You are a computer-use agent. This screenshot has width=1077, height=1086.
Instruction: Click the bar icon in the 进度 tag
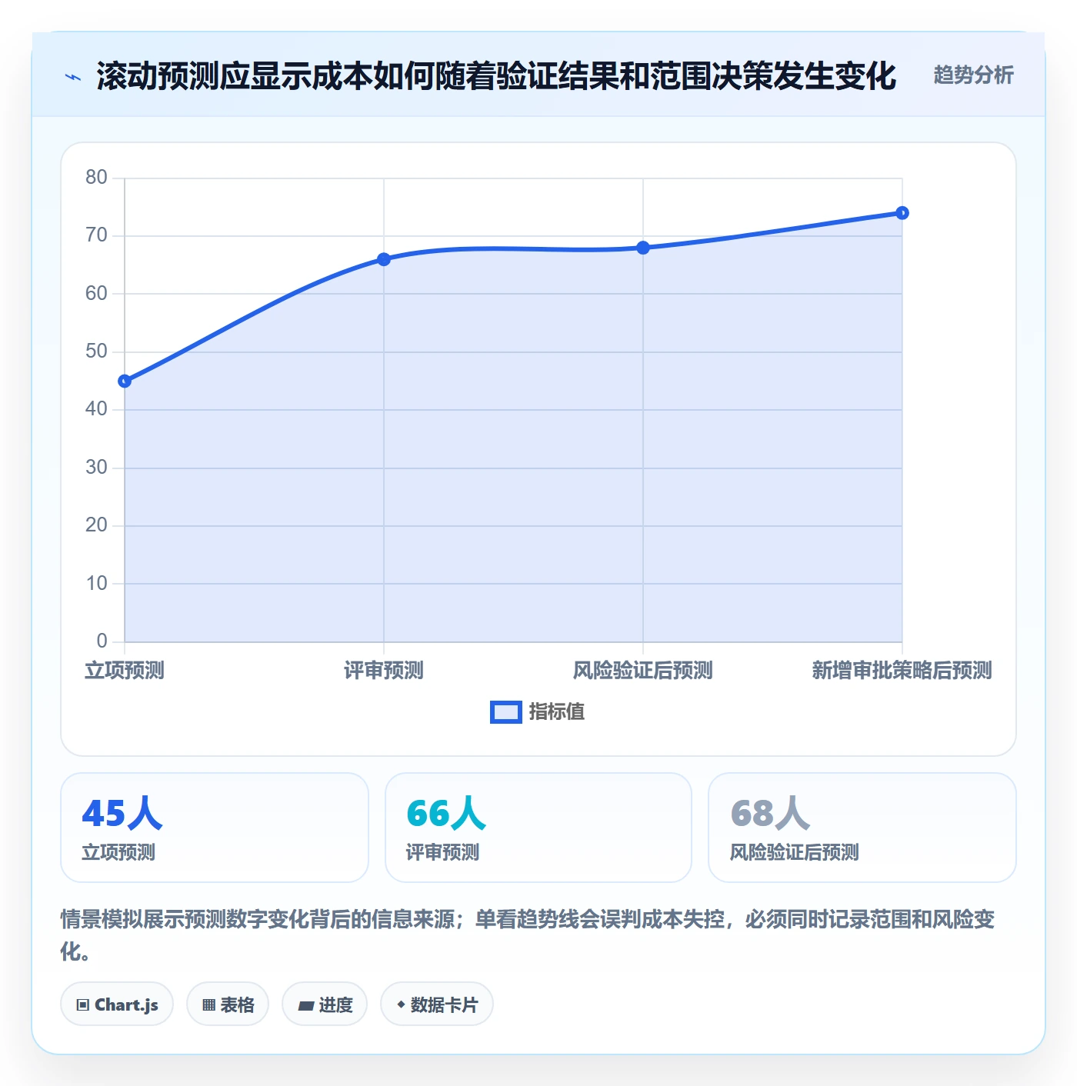tap(305, 1005)
